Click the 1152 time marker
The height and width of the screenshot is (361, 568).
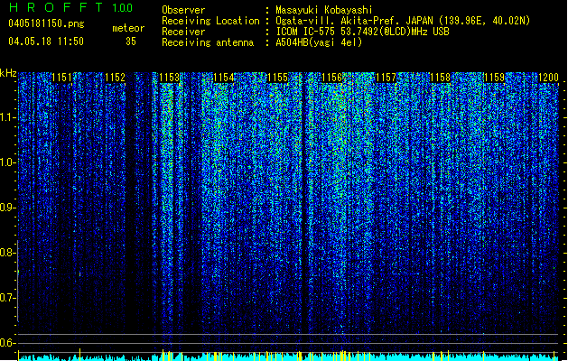[x=116, y=78]
